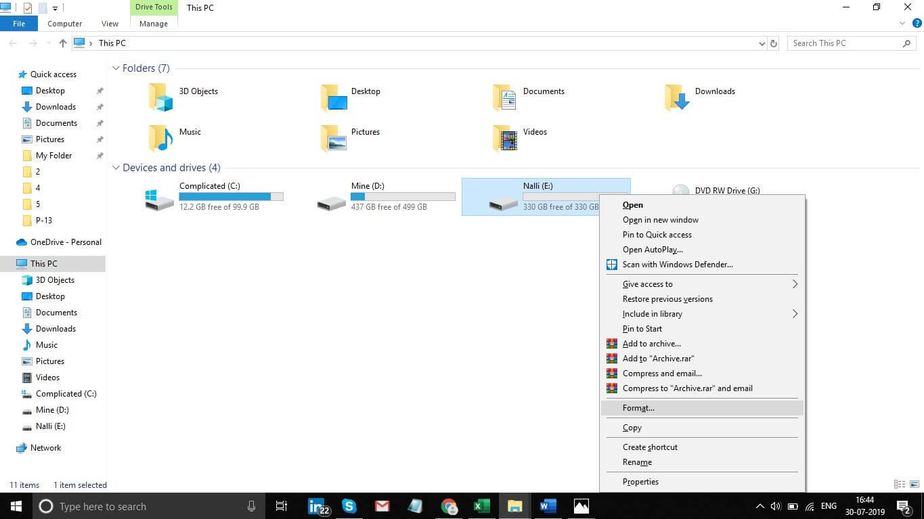Click the taskbar search box
924x519 pixels.
[148, 506]
